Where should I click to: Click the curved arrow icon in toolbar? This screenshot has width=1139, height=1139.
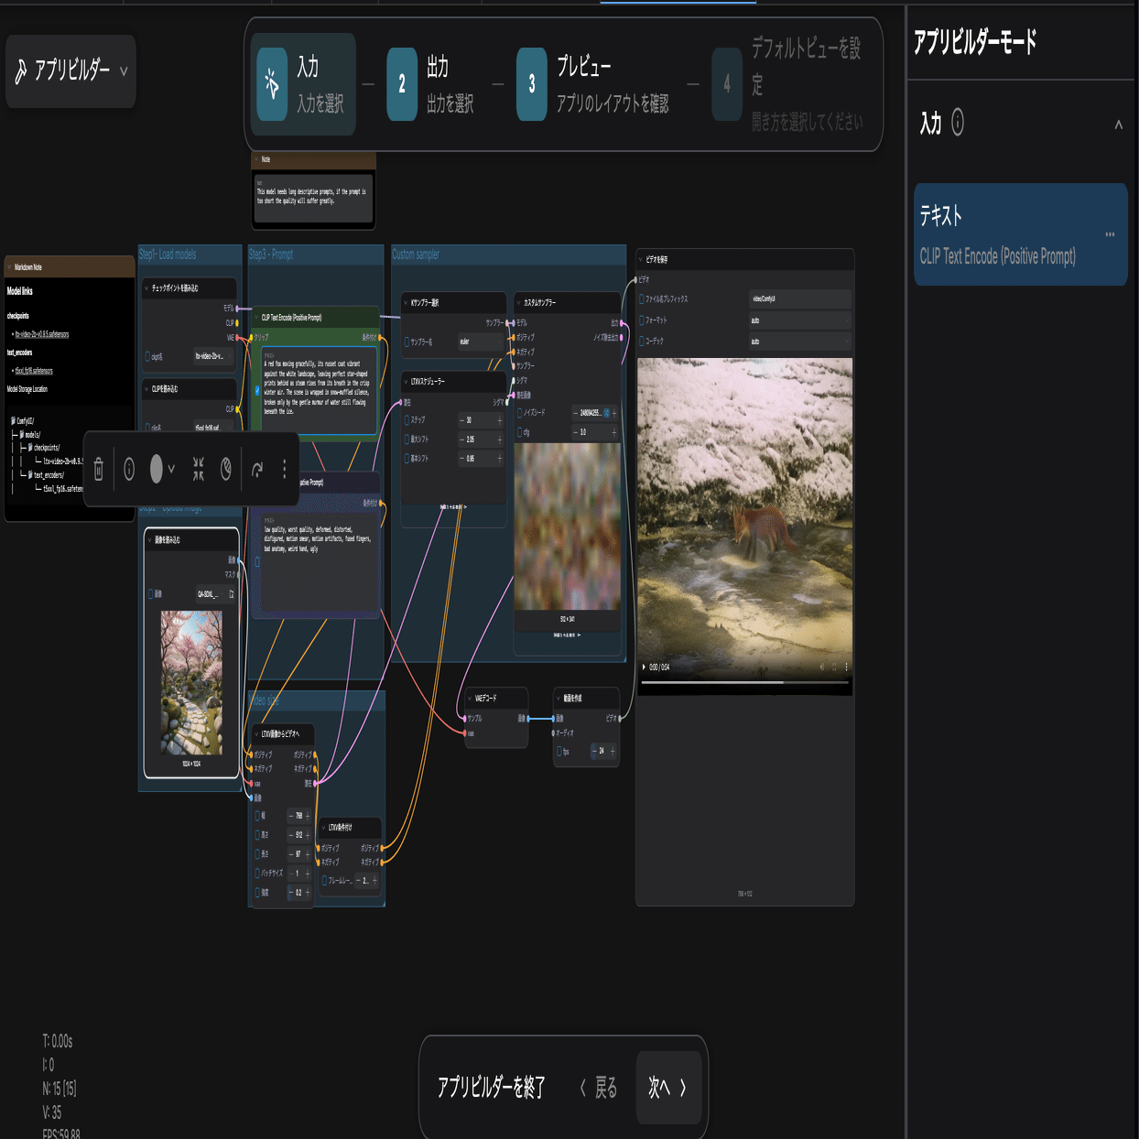(257, 470)
